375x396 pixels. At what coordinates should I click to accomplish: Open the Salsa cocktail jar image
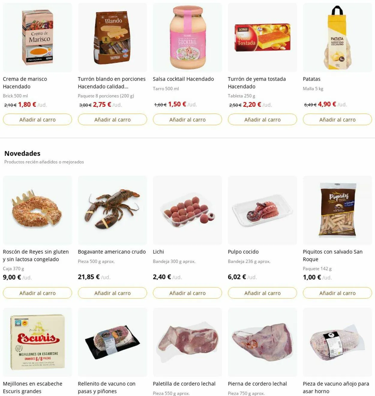[187, 37]
